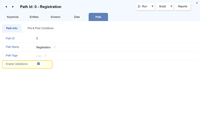Edit Path Name with the pencil icon

pos(54,47)
